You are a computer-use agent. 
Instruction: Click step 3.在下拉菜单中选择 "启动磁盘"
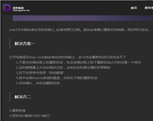coord(40,73)
